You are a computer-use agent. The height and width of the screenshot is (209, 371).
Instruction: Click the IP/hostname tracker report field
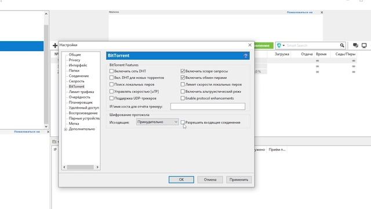[x=208, y=106]
